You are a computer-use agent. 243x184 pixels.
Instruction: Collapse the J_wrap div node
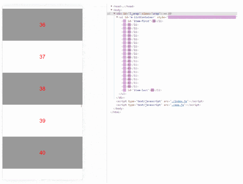(x=114, y=13)
